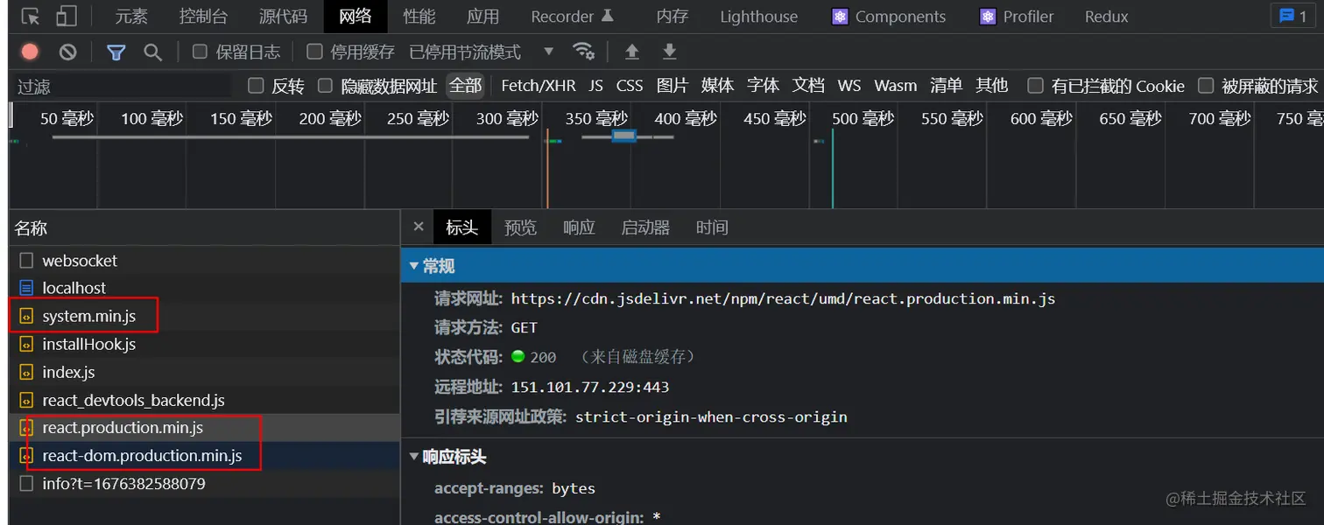Collapse the 响应标头 section

pyautogui.click(x=414, y=457)
